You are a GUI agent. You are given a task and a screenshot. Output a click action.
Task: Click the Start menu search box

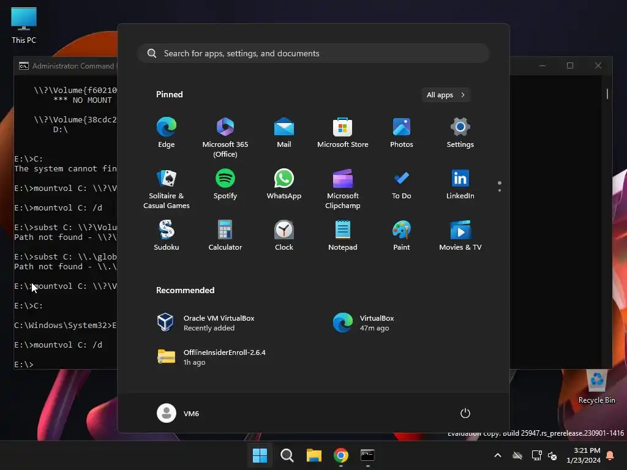click(x=313, y=53)
